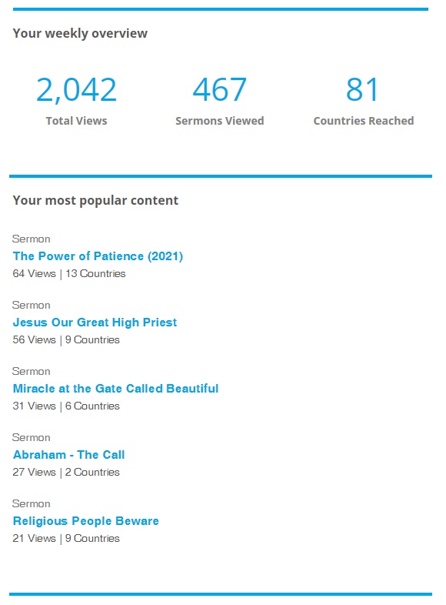
Task: Click the 467 sermons viewed number
Action: 220,89
